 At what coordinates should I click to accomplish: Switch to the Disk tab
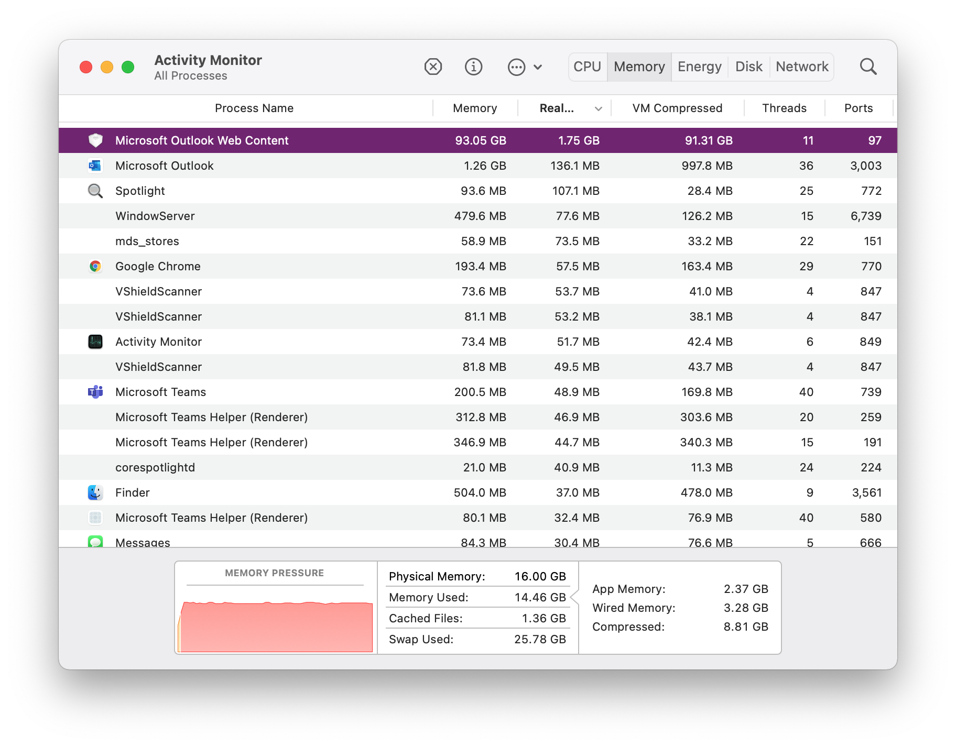point(749,67)
